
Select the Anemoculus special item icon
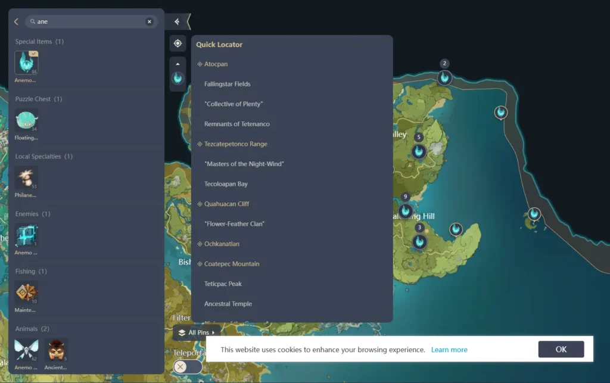[x=26, y=63]
